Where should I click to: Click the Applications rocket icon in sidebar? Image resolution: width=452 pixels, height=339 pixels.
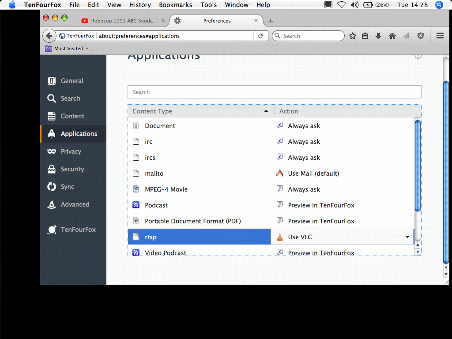pyautogui.click(x=52, y=134)
